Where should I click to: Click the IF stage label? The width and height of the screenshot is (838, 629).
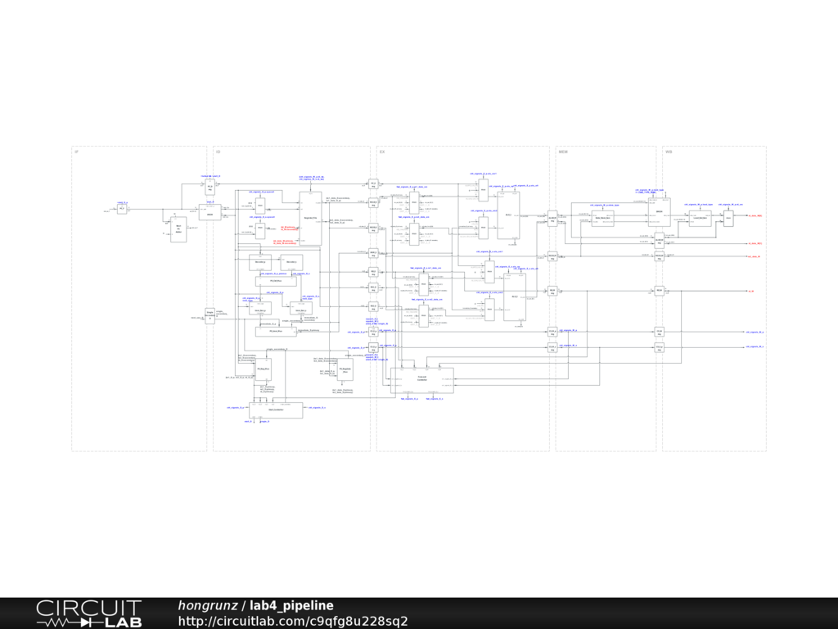76,152
